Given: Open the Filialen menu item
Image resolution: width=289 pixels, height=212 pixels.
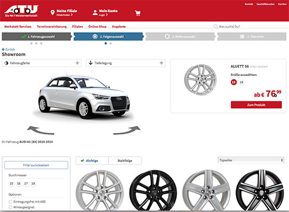Looking at the screenshot, I should tap(77, 27).
